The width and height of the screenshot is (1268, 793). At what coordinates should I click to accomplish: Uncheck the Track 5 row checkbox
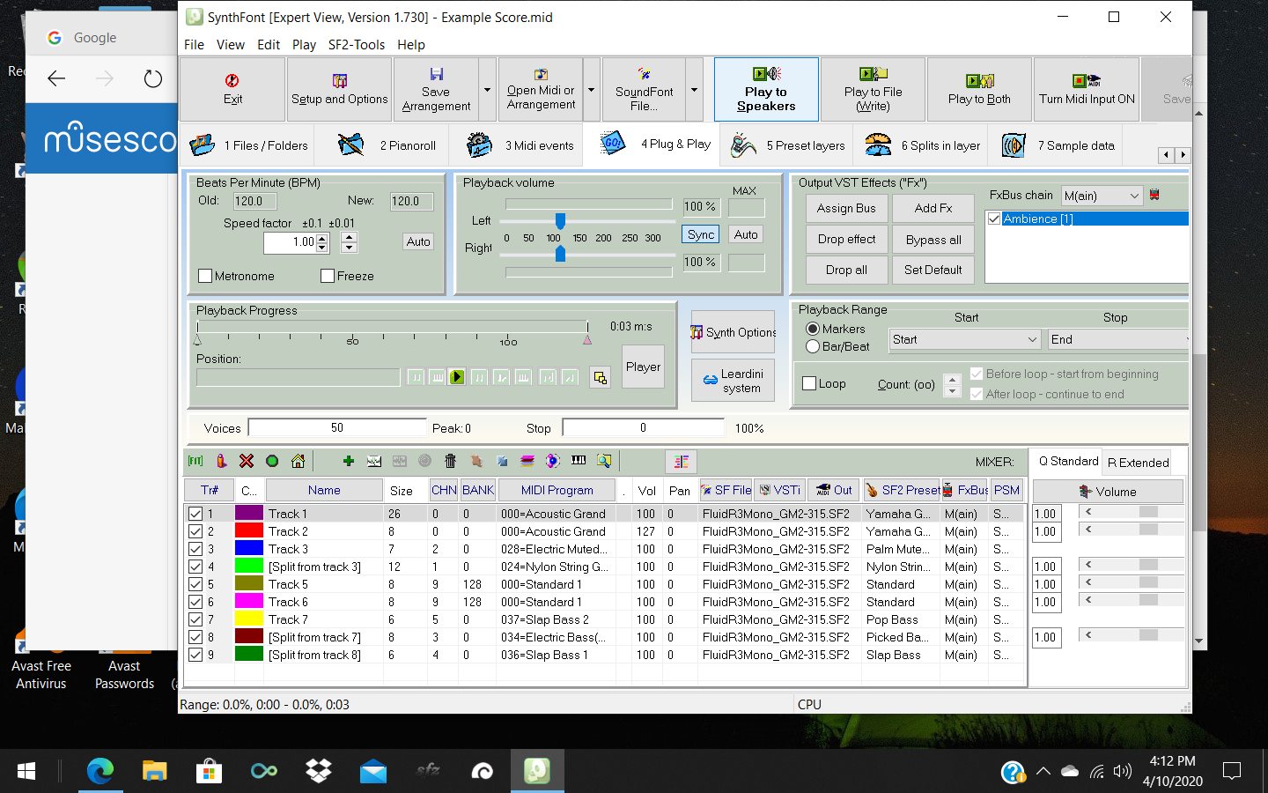coord(195,584)
